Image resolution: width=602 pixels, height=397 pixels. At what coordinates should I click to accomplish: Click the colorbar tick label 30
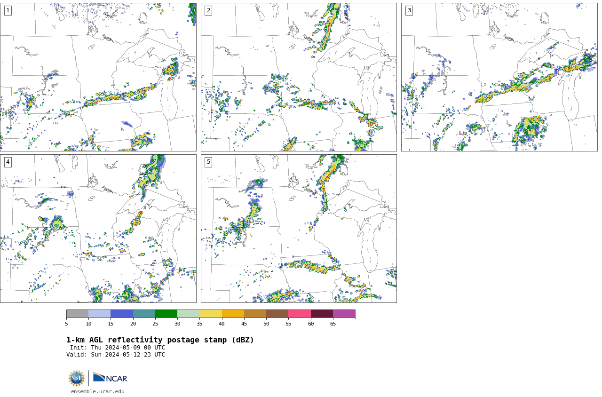tap(177, 324)
